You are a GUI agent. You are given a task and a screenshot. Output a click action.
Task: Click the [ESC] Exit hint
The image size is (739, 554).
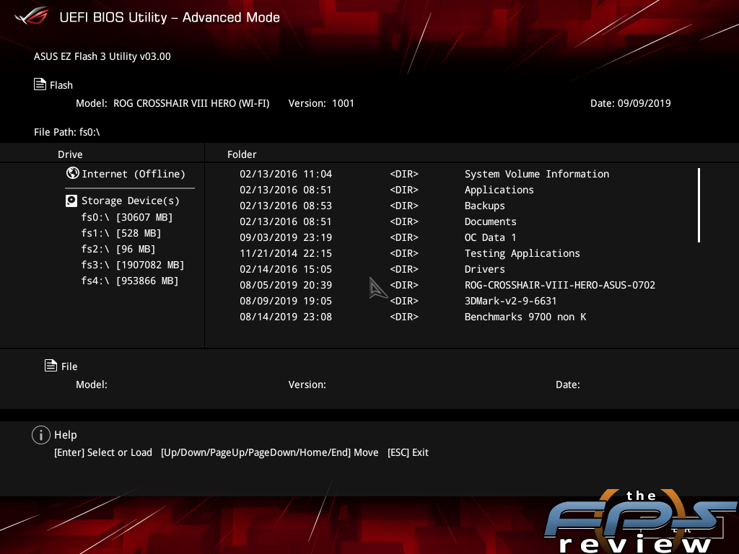[x=408, y=452]
